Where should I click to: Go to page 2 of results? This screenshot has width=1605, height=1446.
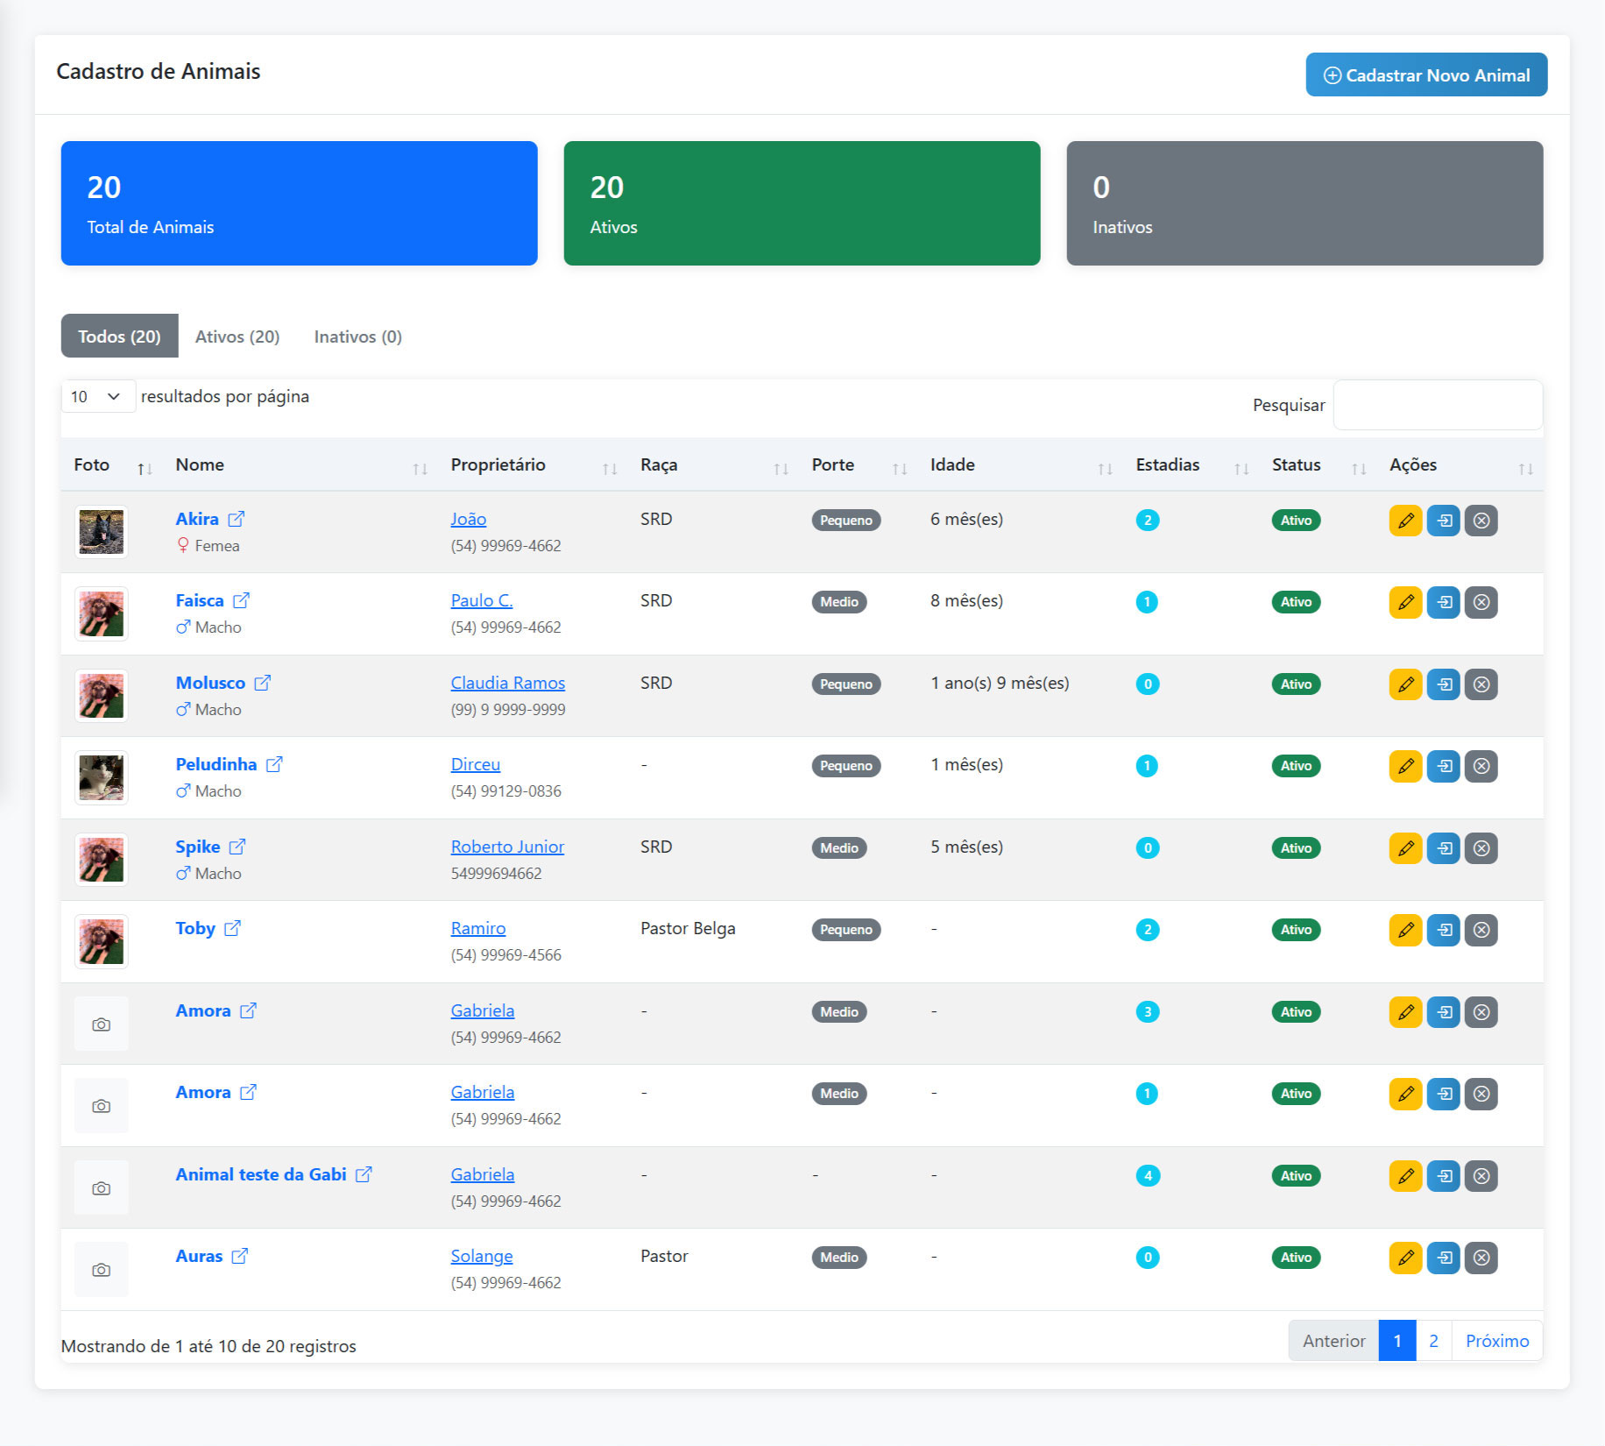point(1433,1341)
